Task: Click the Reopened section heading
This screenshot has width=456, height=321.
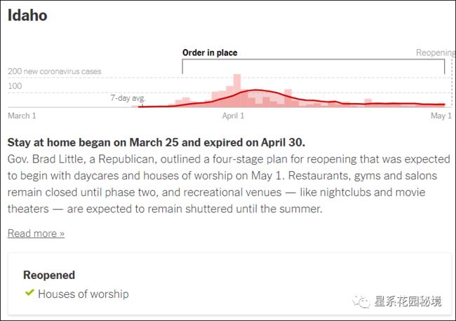Action: (x=49, y=275)
